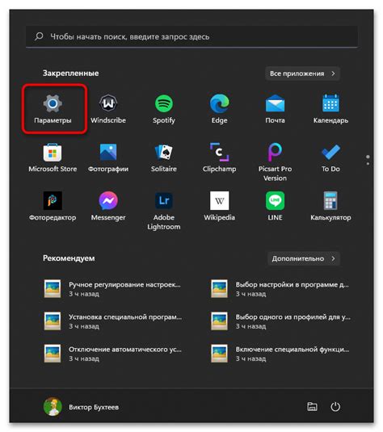Launch the Messenger app
The width and height of the screenshot is (383, 432).
(x=108, y=206)
